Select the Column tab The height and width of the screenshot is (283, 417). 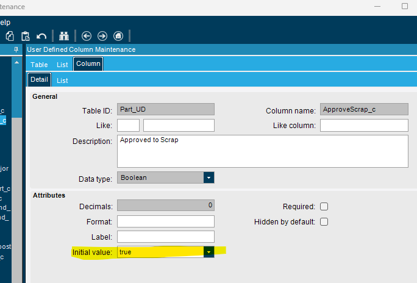click(88, 64)
